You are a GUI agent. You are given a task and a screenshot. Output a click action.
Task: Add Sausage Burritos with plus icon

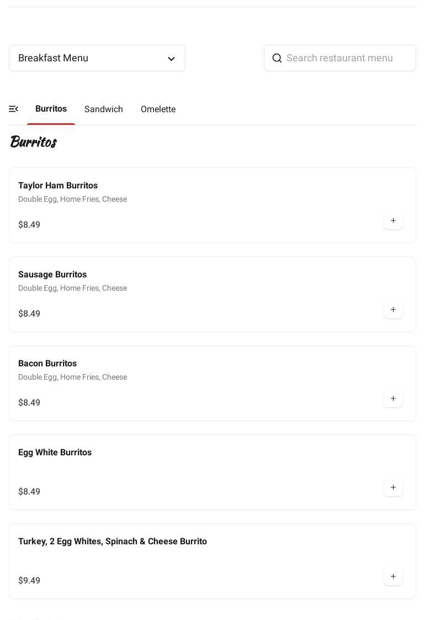click(393, 309)
